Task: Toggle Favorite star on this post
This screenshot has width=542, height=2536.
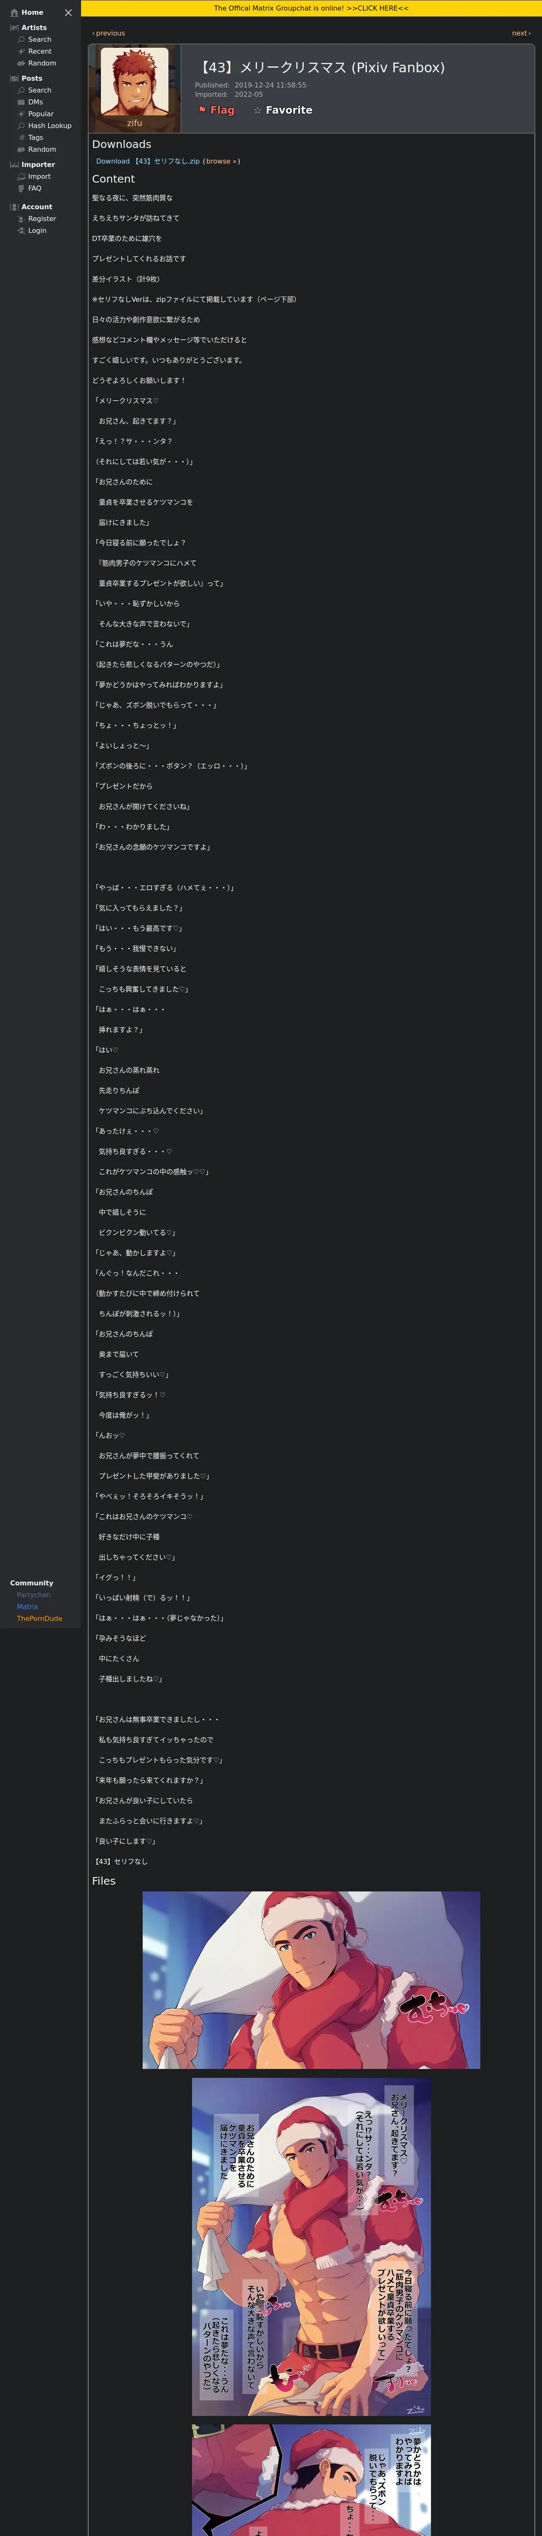Action: click(x=282, y=110)
